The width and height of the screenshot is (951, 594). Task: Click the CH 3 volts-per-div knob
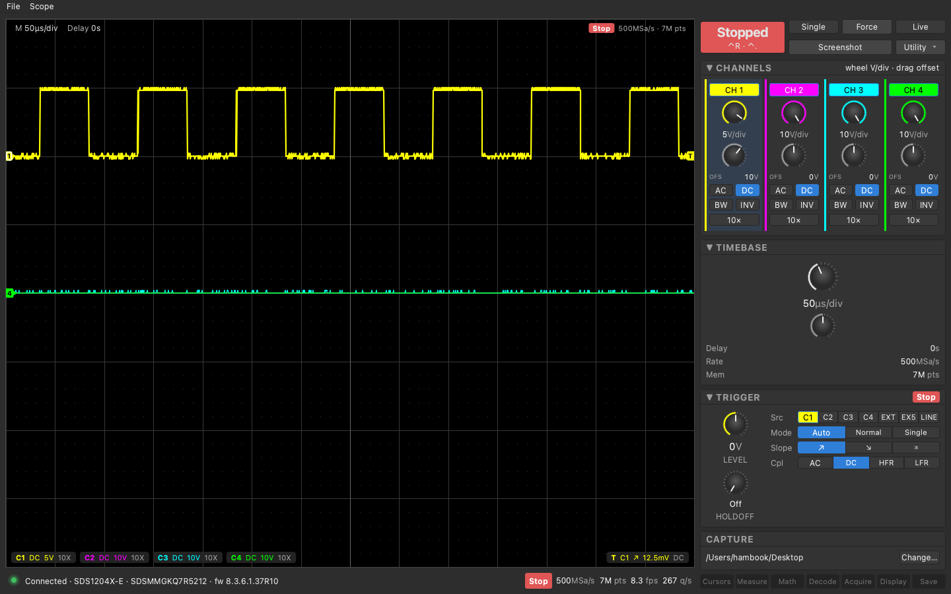pos(853,113)
